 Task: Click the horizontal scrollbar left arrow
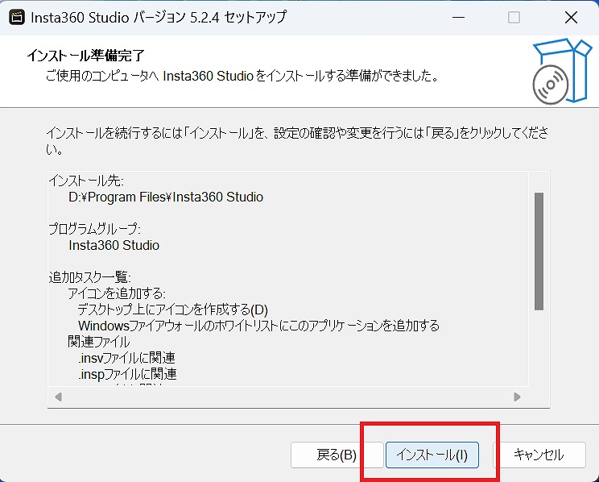tap(58, 397)
